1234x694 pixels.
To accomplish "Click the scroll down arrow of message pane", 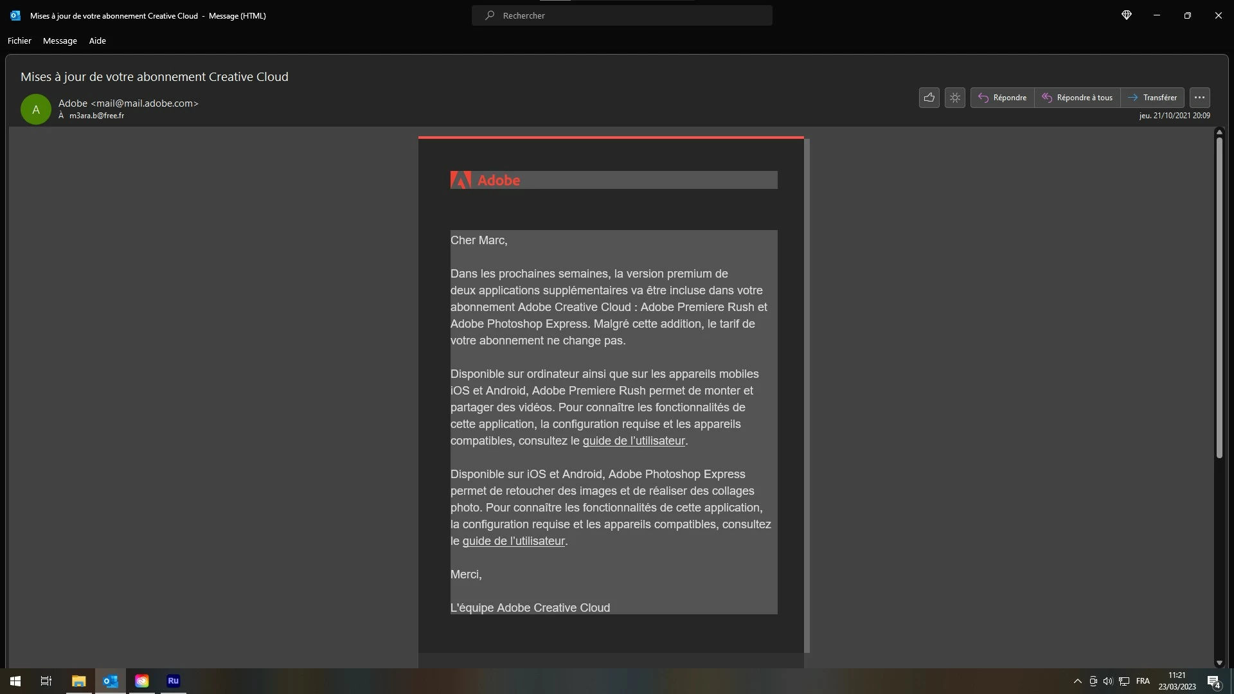I will click(1219, 663).
